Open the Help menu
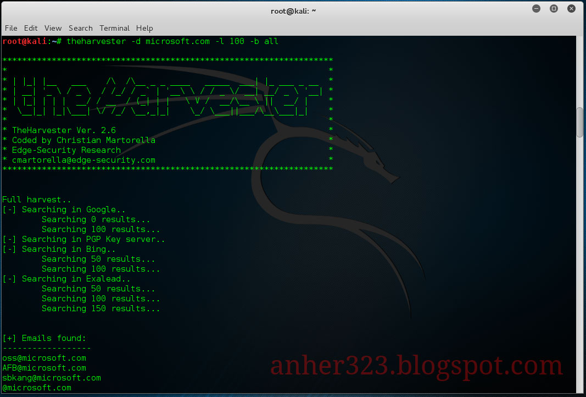This screenshot has width=586, height=397. tap(144, 28)
